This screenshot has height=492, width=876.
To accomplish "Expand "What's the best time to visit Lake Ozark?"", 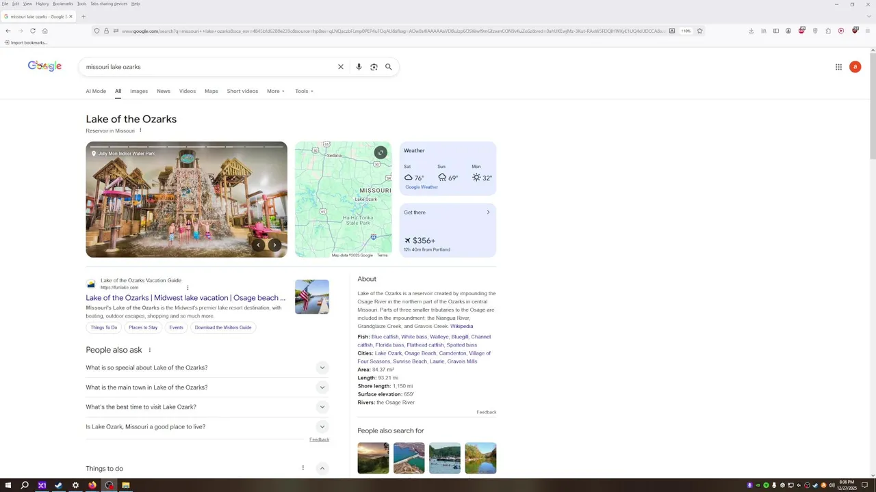I will point(207,407).
